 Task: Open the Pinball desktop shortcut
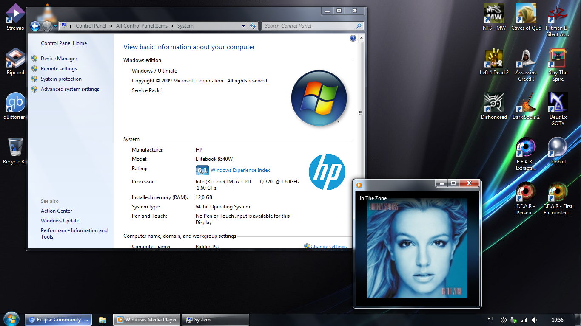(x=558, y=148)
